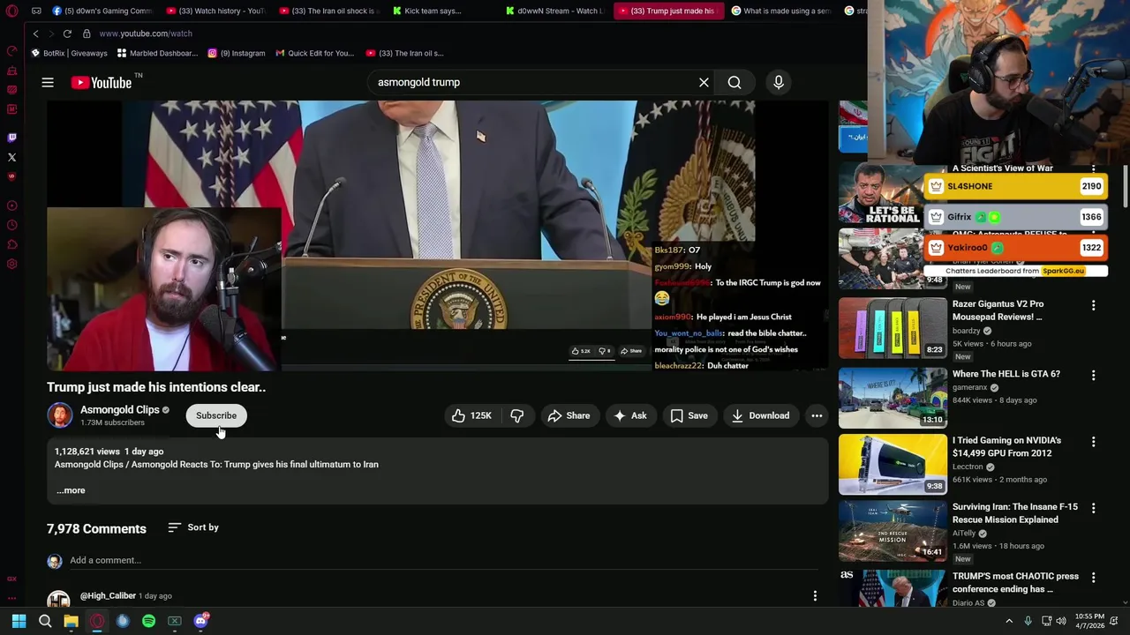Open volume control in system tray
1130x635 pixels.
click(1061, 621)
